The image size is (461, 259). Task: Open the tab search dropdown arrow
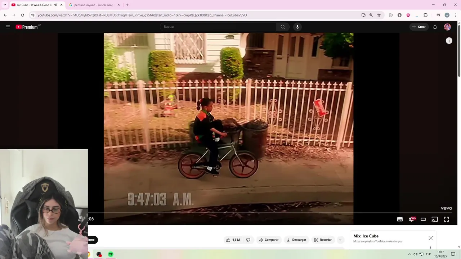[5, 5]
